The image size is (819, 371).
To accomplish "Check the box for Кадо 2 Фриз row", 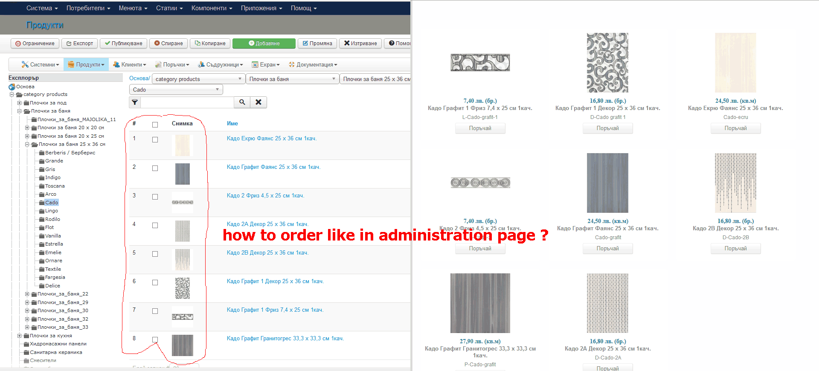I will coord(155,197).
